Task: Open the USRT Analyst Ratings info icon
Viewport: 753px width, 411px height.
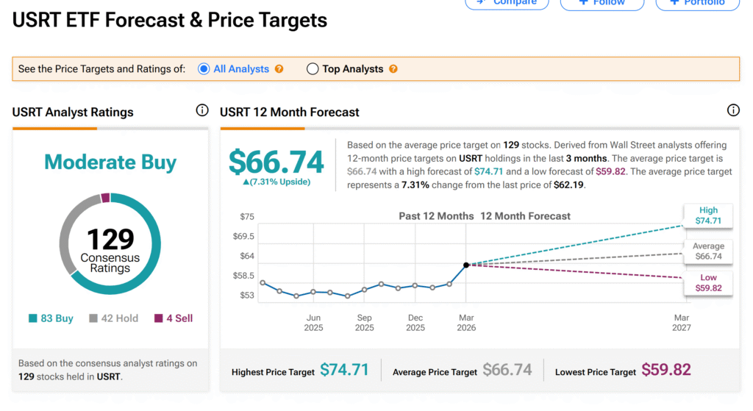Action: pos(202,111)
